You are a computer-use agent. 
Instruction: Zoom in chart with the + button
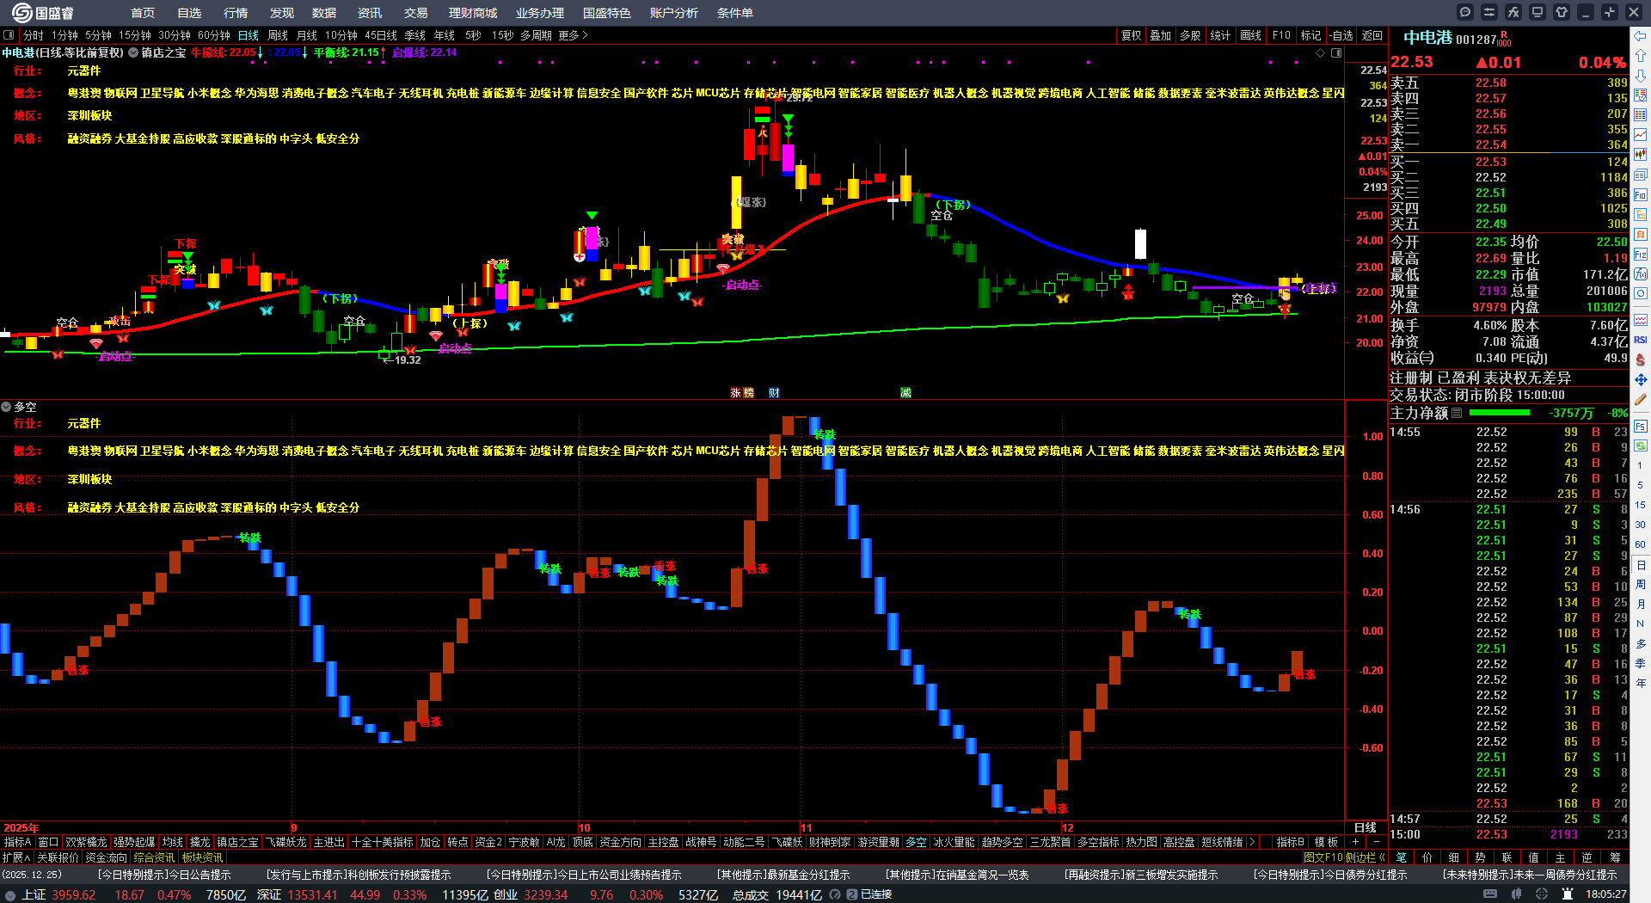(1356, 842)
